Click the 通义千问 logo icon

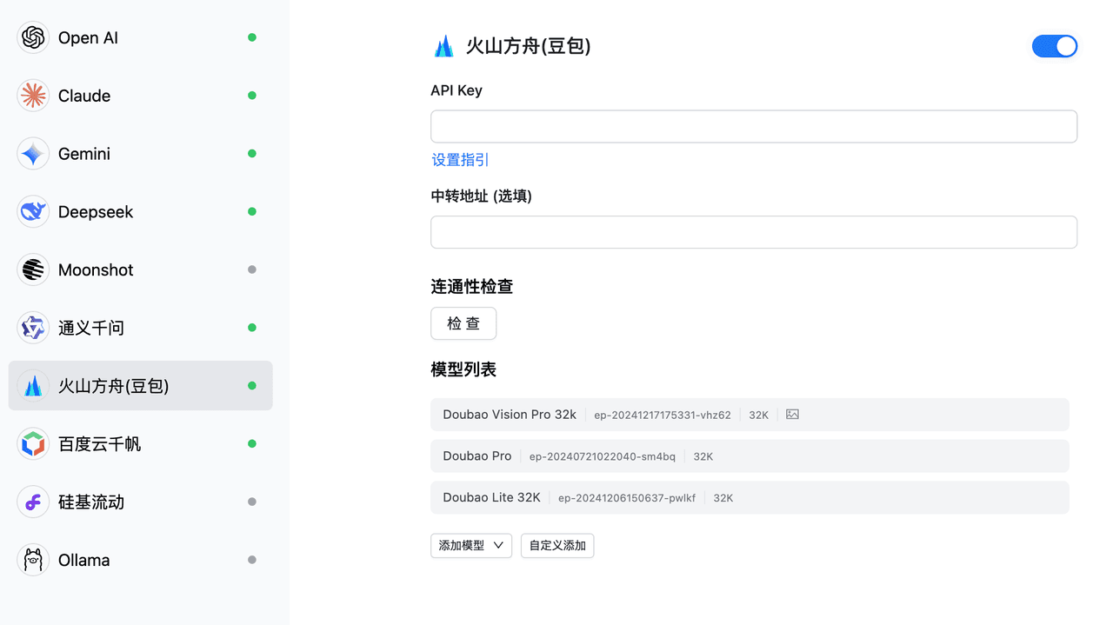(x=33, y=328)
